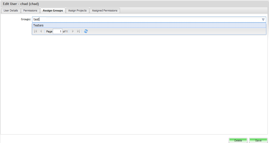
Task: Go to previous page of group results
Action: pos(41,31)
